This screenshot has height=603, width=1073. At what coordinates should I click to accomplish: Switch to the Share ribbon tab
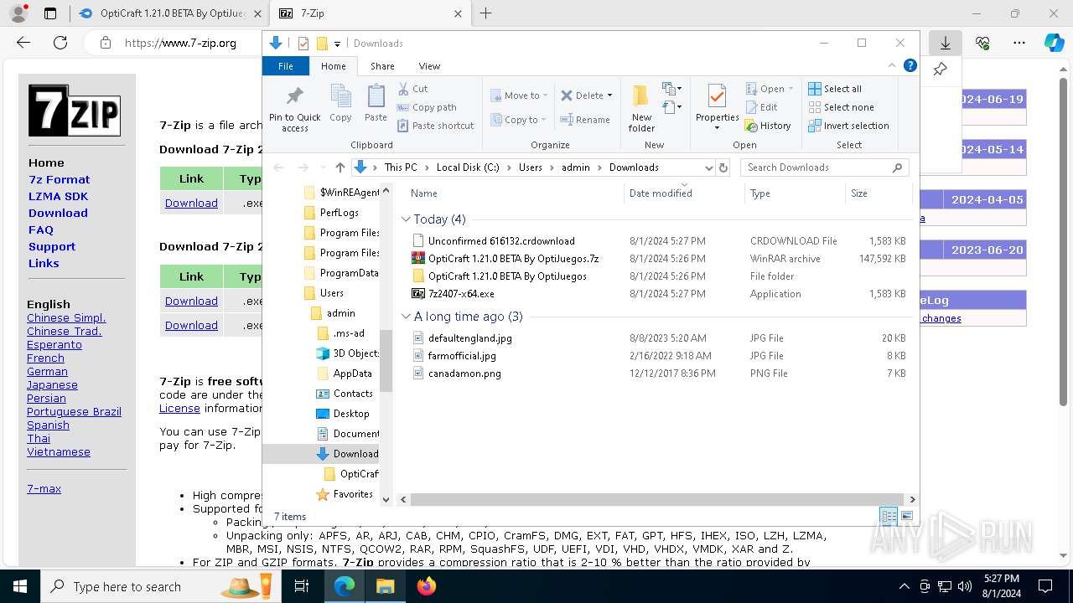[382, 66]
